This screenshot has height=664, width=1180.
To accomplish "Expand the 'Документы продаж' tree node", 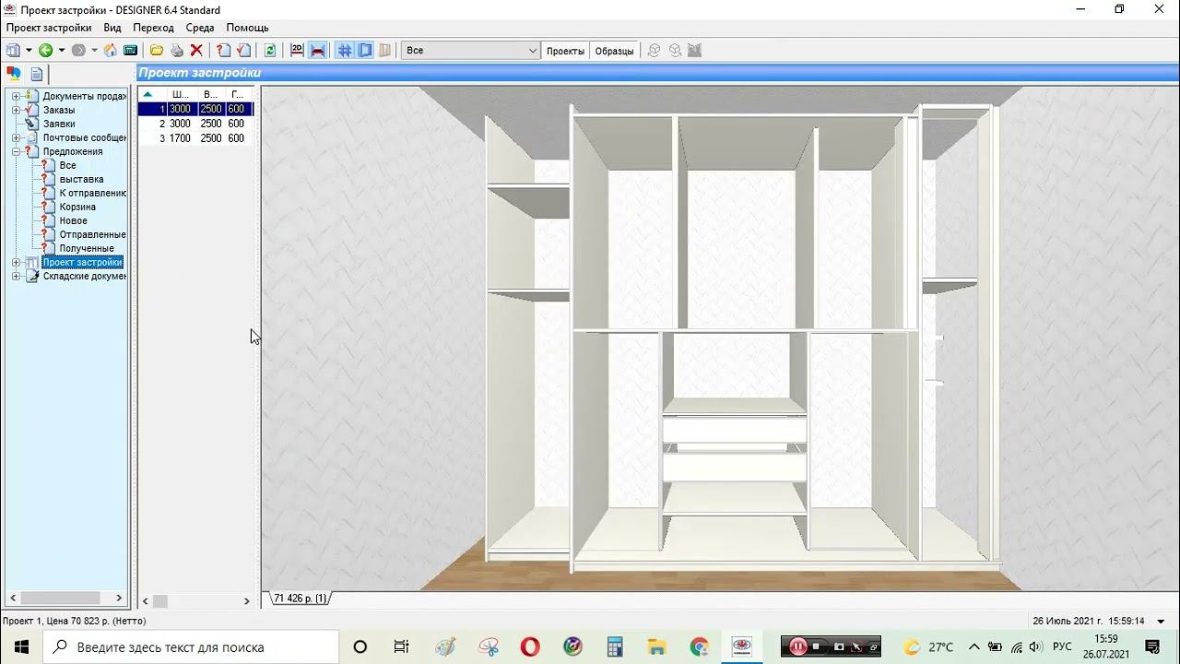I will 16,96.
